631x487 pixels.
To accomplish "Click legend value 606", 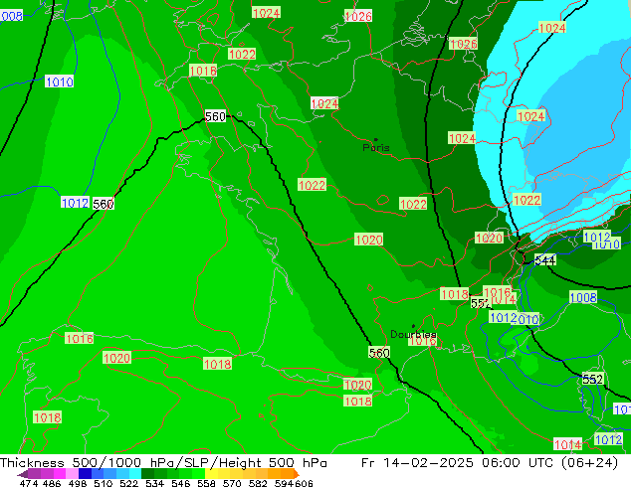I will coord(304,483).
